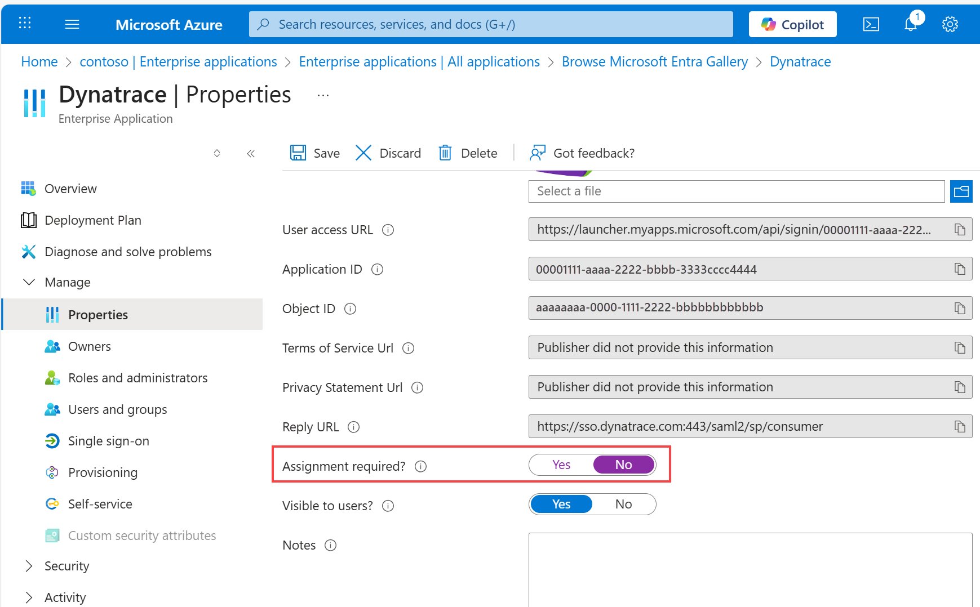
Task: Open the portal hamburger menu
Action: point(72,24)
